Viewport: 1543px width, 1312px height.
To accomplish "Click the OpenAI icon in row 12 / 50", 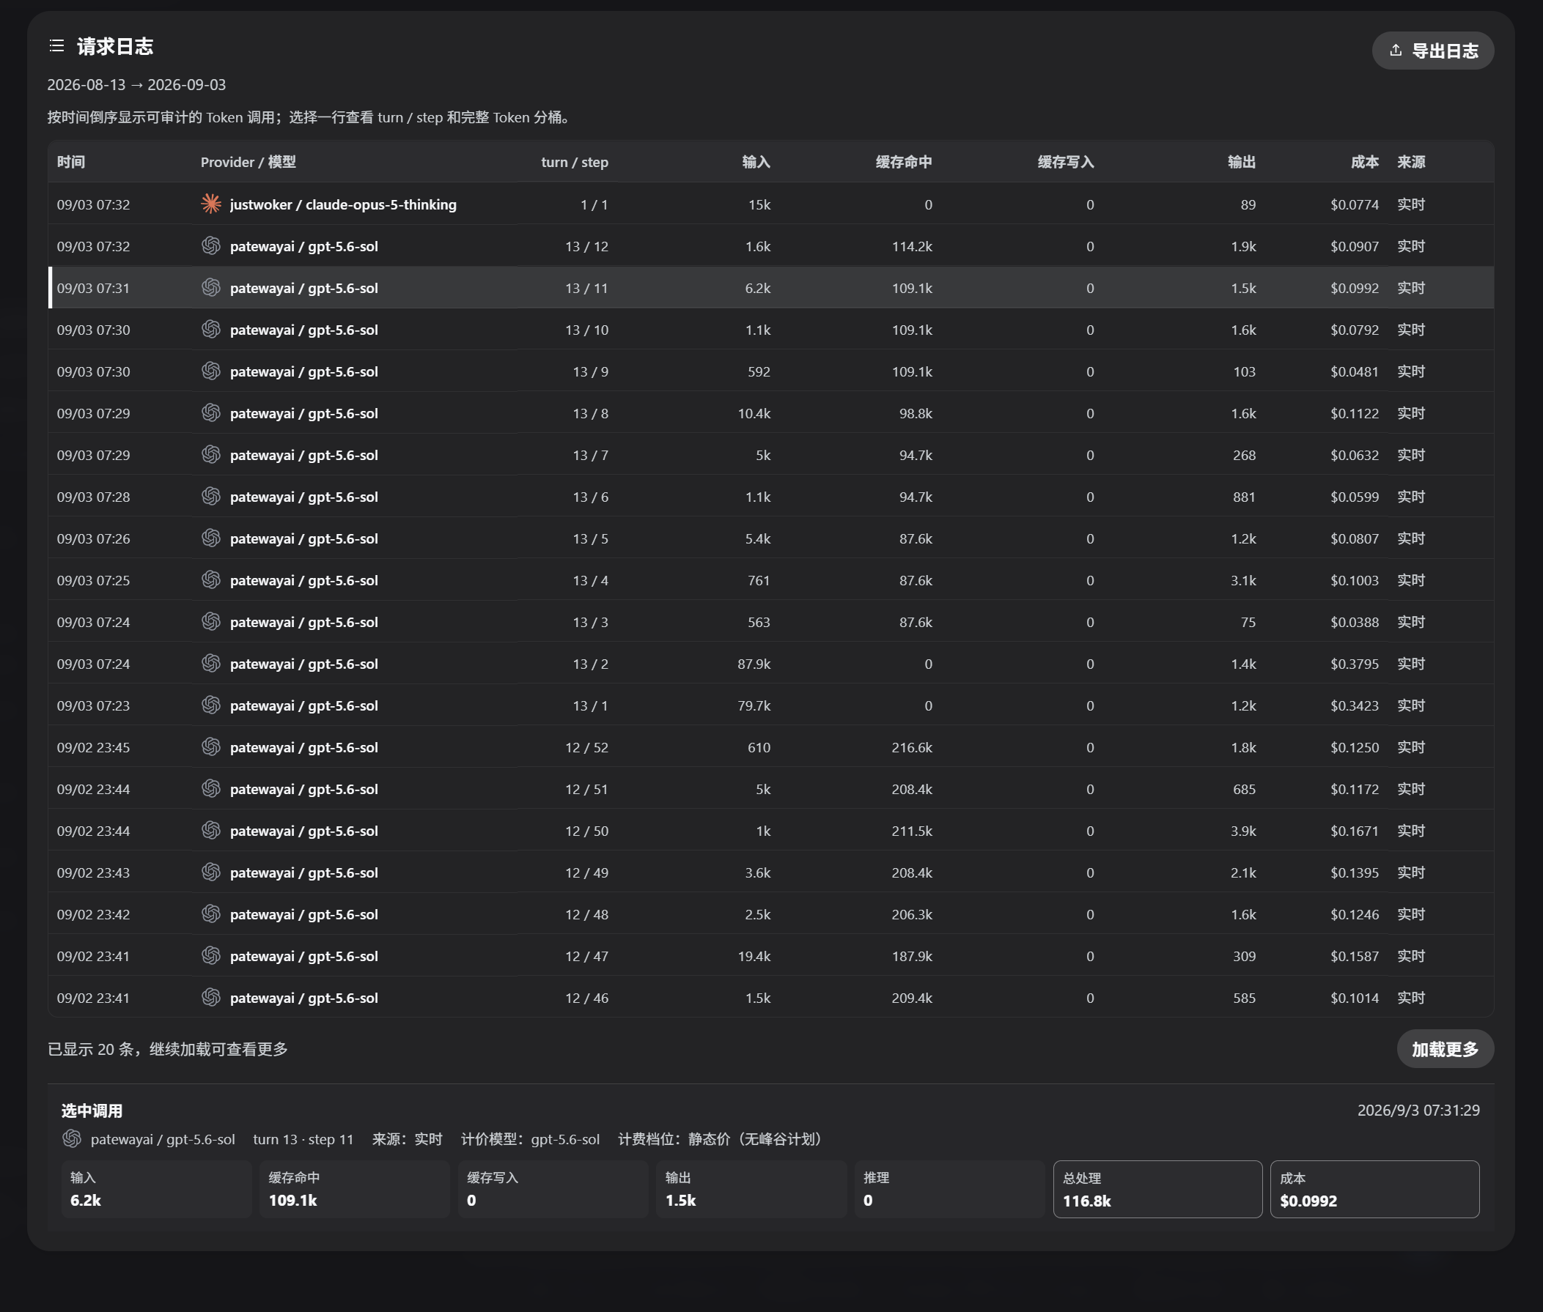I will tap(211, 829).
